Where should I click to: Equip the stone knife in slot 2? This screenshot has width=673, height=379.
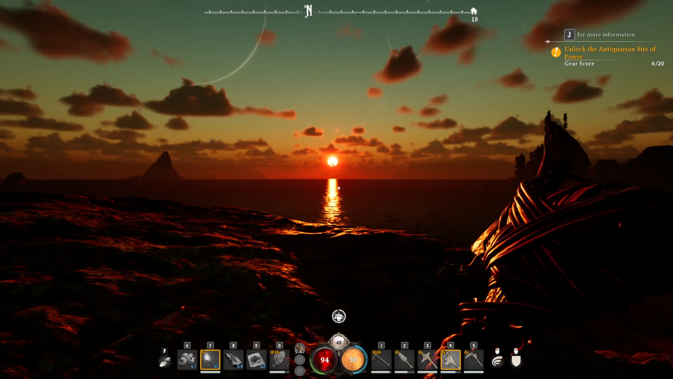pyautogui.click(x=404, y=360)
